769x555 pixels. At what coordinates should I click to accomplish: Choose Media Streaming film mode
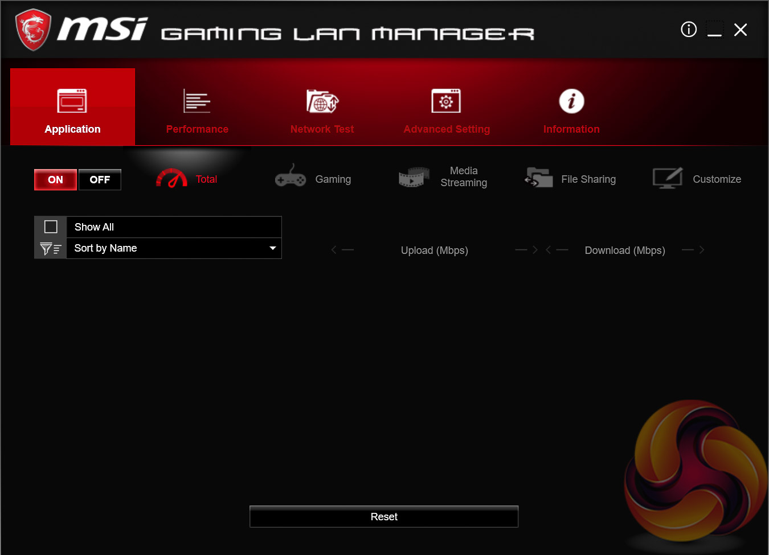[443, 177]
